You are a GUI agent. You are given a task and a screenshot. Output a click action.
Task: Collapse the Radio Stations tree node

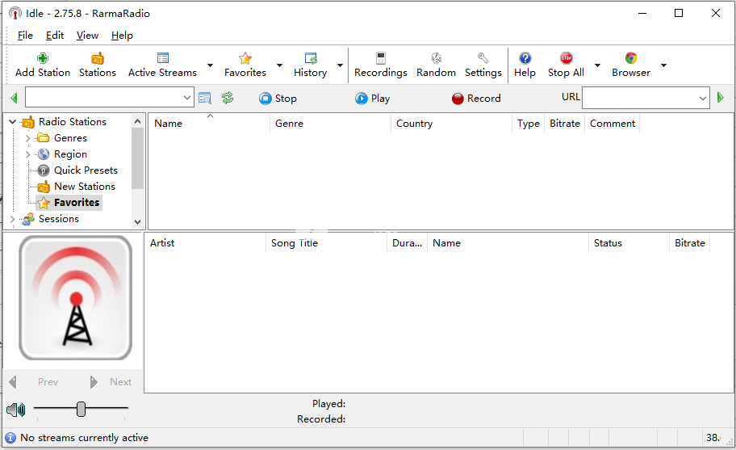(13, 122)
